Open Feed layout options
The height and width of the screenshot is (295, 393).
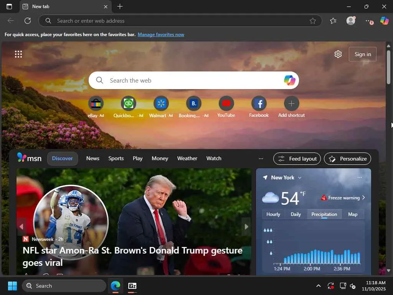pyautogui.click(x=297, y=159)
